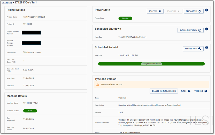Select the Machine Name value 17128130-yV3ui1
This screenshot has width=215, height=135.
(31, 103)
